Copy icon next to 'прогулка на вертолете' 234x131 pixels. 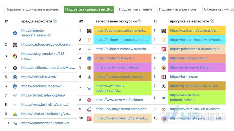pyautogui.click(x=212, y=21)
